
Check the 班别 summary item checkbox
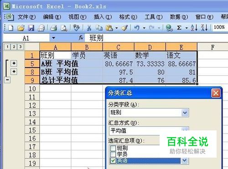113,148
